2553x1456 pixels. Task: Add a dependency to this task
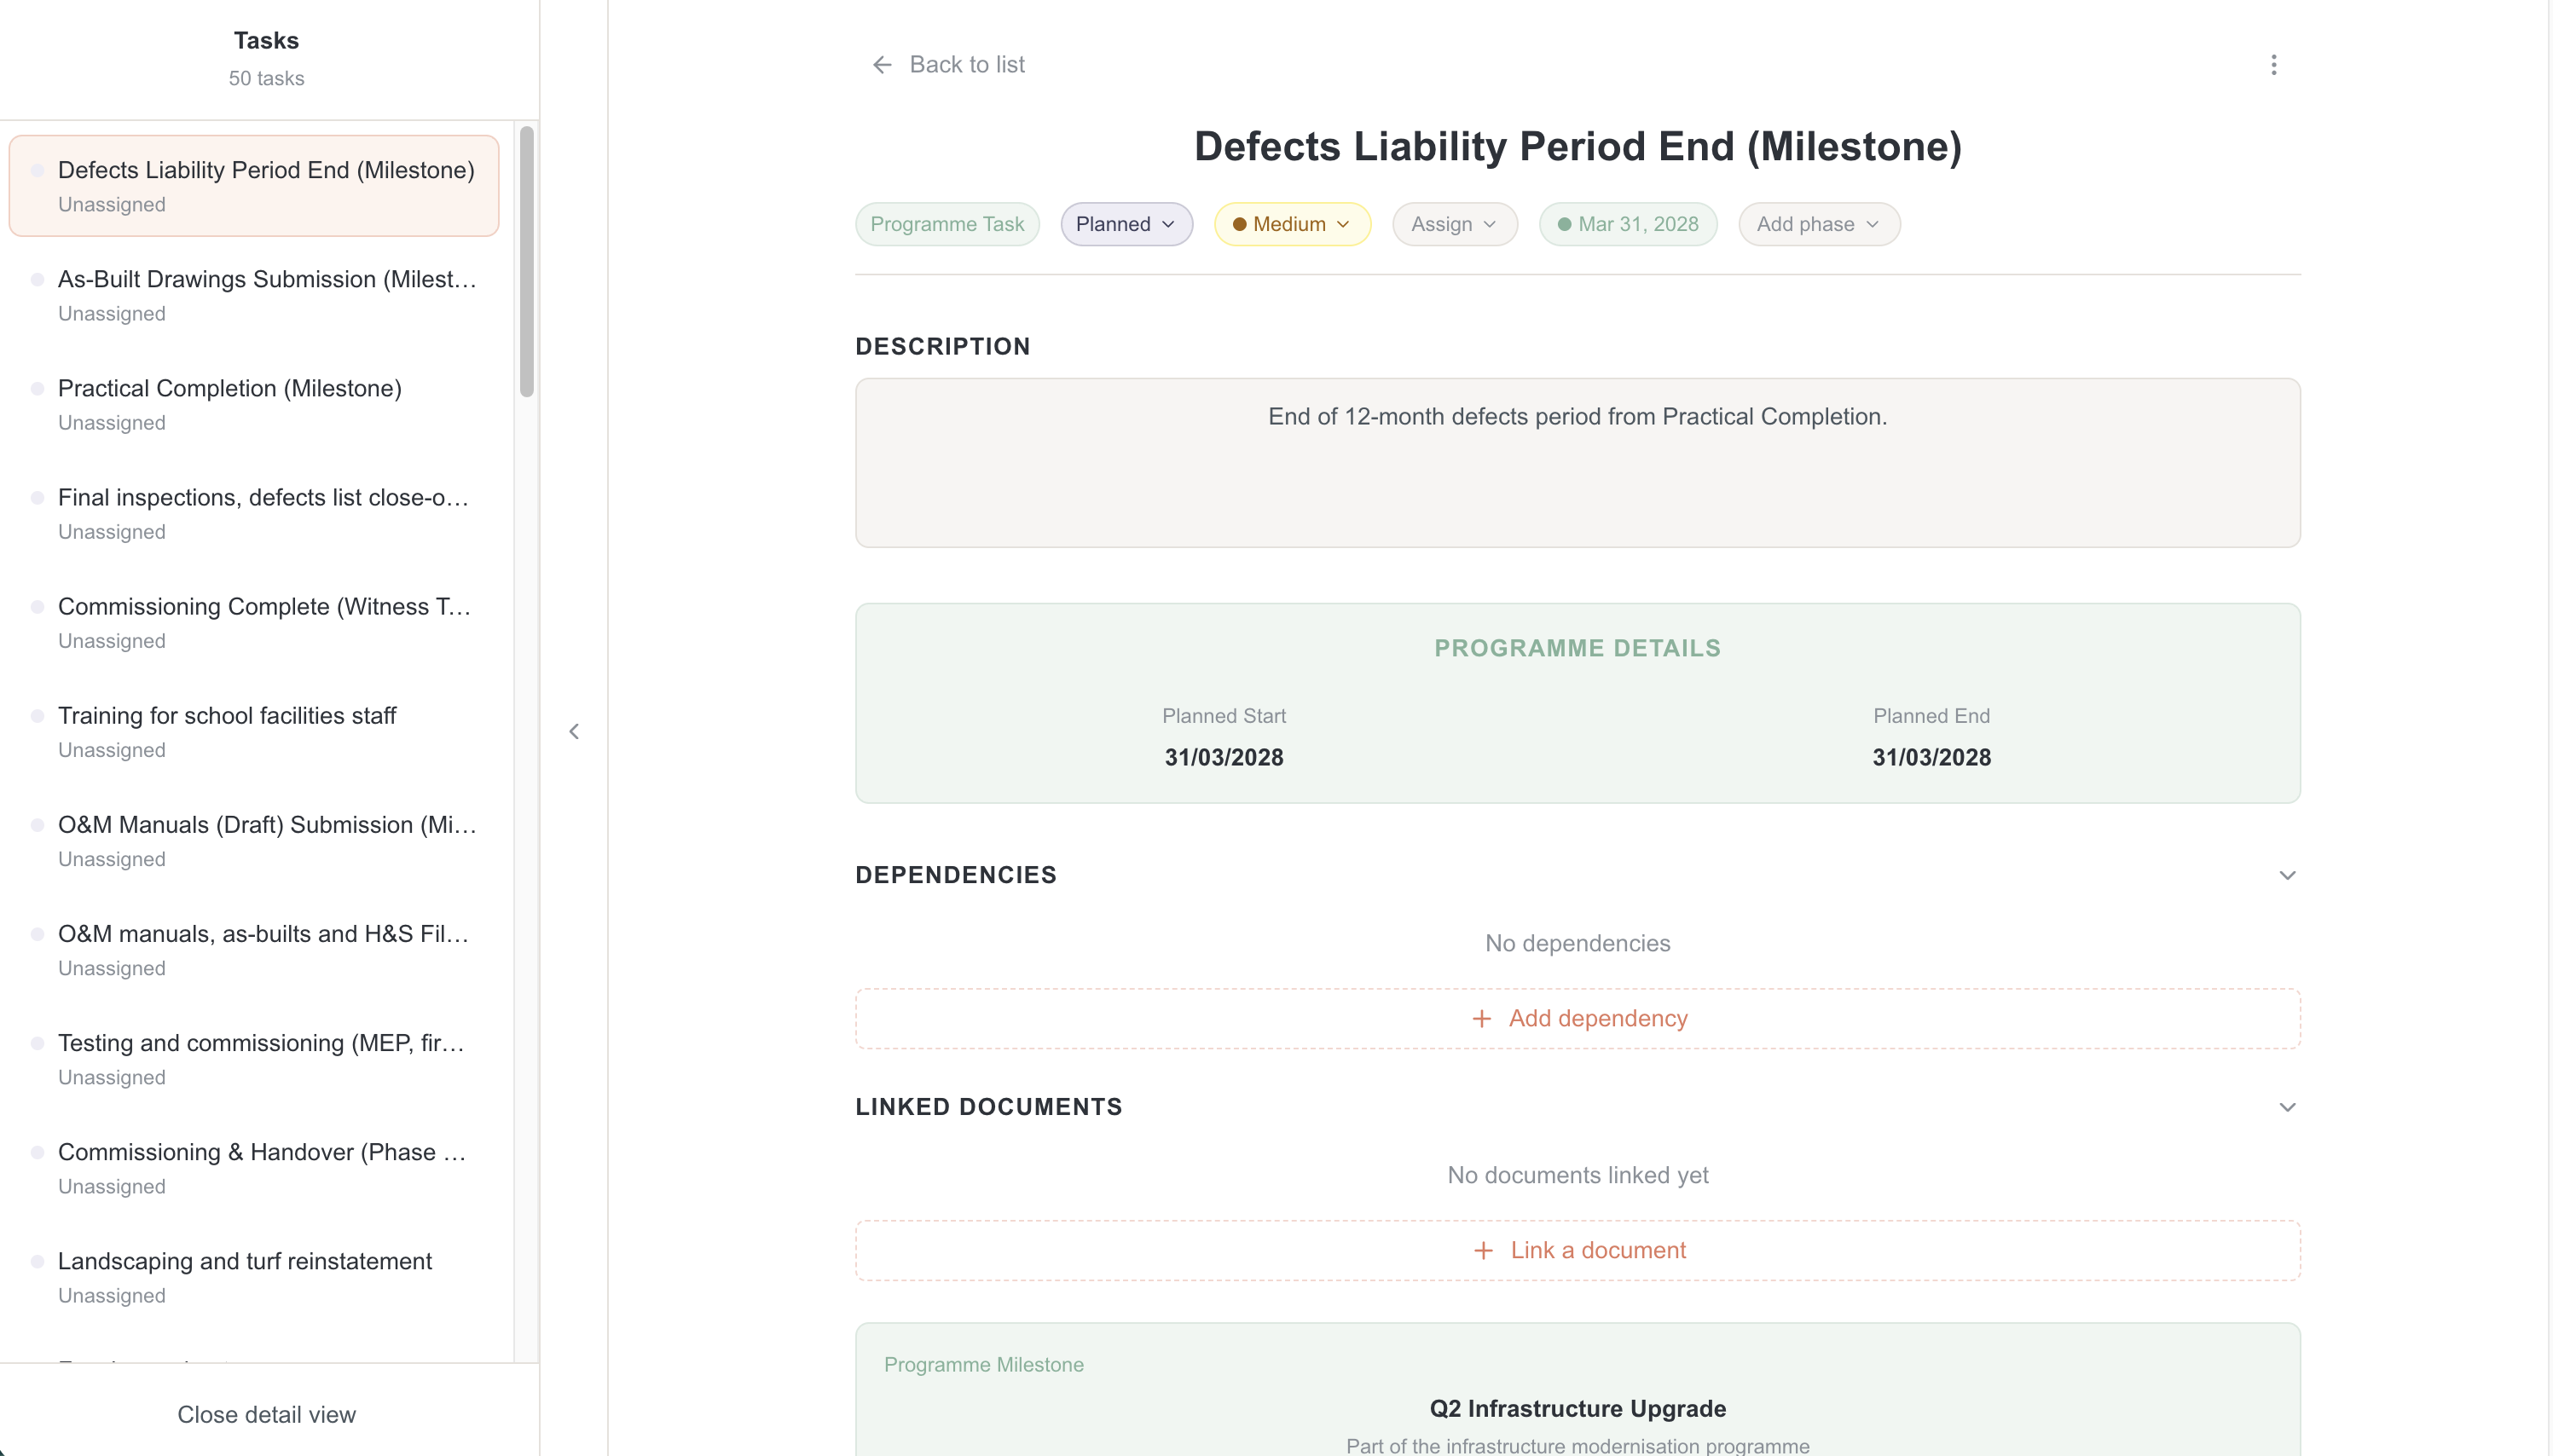[1577, 1018]
